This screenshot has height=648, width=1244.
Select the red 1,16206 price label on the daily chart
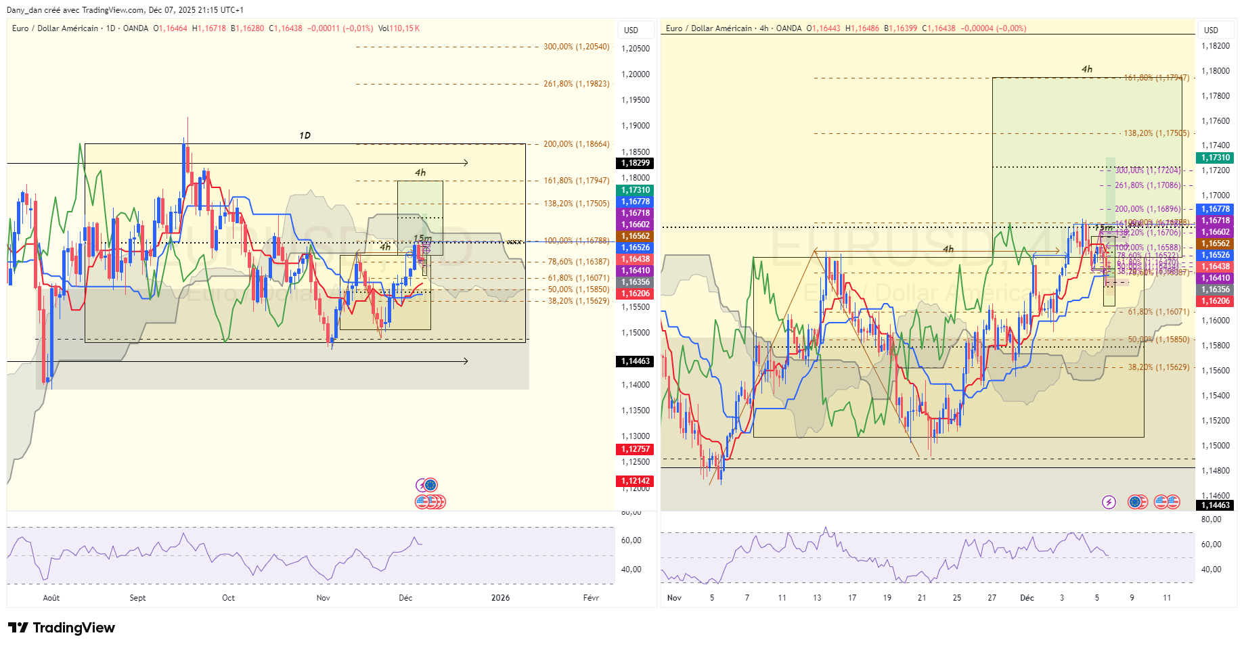coord(636,294)
